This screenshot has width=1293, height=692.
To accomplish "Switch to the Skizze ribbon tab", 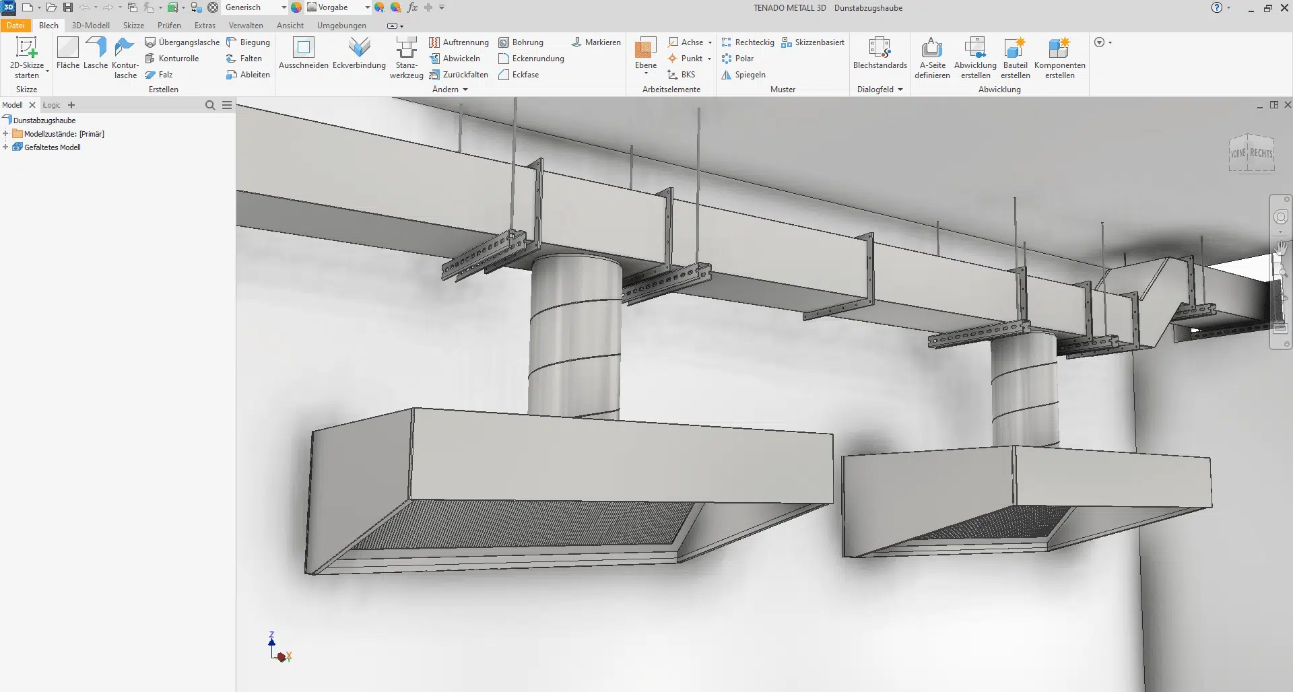I will point(133,26).
